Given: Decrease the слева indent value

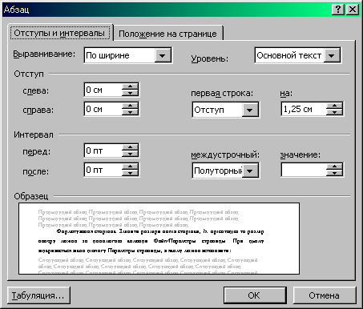Looking at the screenshot, I should [x=130, y=93].
